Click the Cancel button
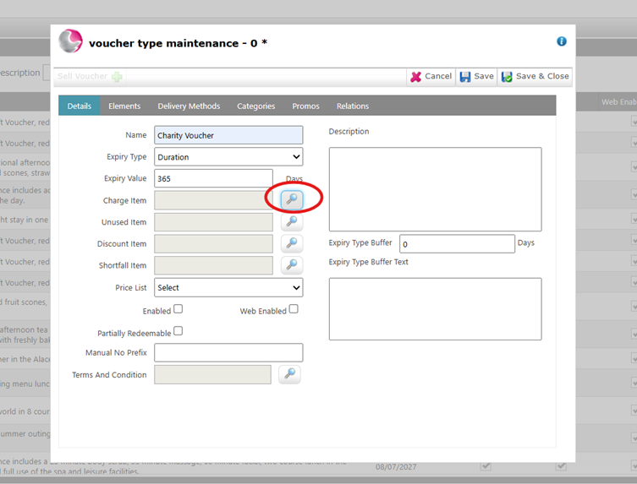The width and height of the screenshot is (637, 484). 431,77
